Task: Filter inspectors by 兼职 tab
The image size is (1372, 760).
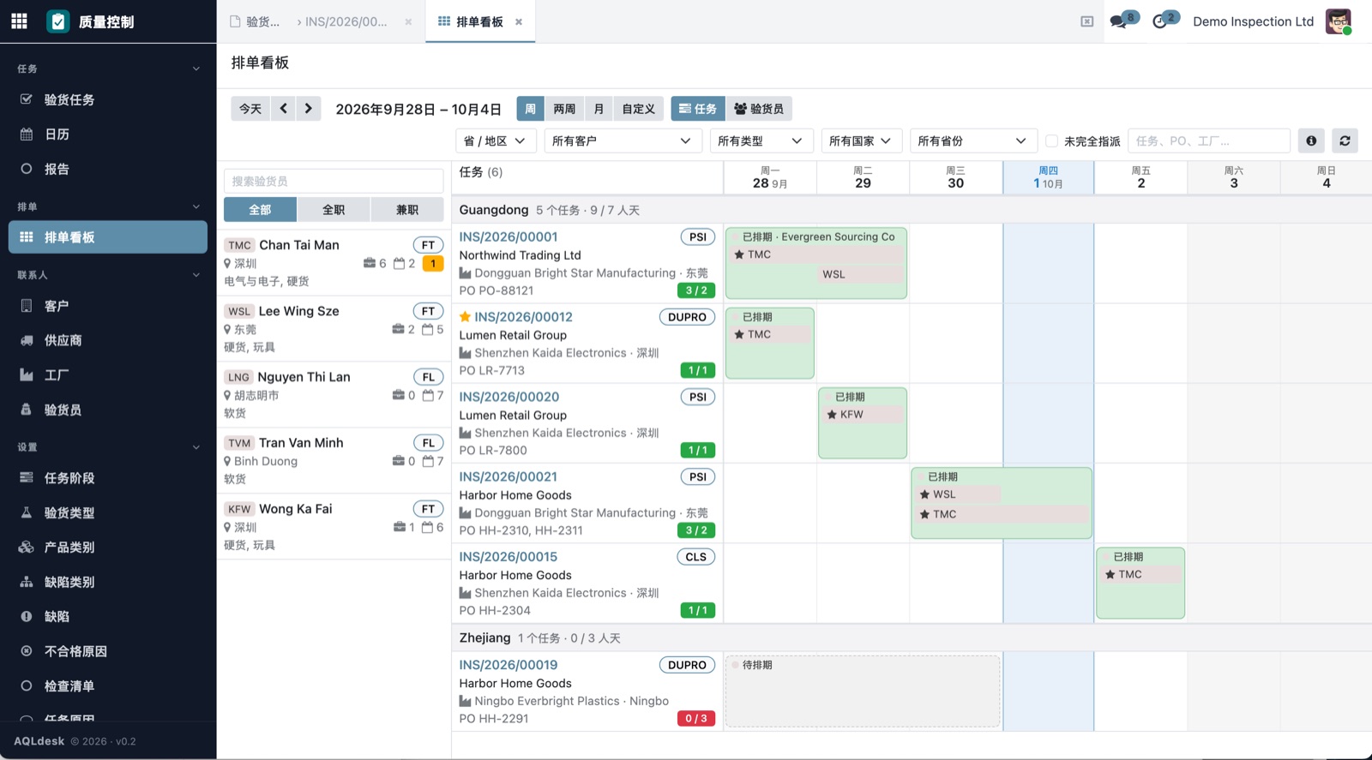Action: point(407,210)
